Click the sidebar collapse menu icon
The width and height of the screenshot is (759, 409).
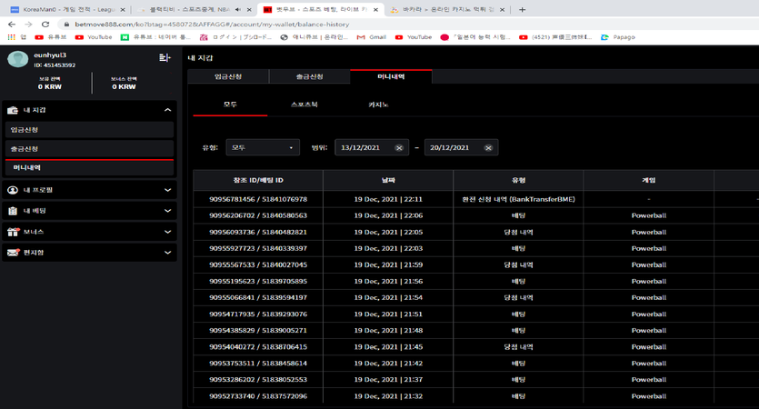coord(165,57)
